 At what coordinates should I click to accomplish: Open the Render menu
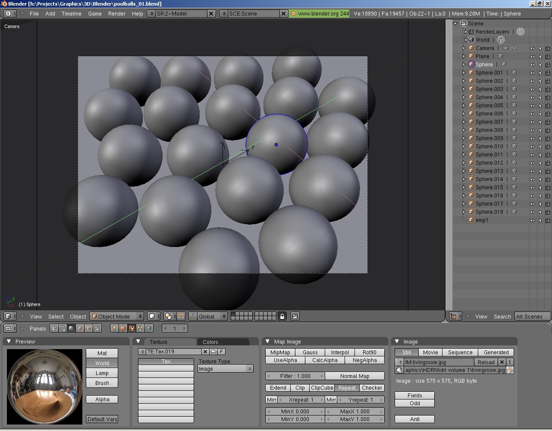116,14
